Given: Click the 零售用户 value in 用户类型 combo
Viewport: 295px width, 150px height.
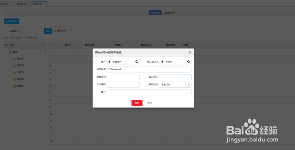Looking at the screenshot, I should [166, 85].
